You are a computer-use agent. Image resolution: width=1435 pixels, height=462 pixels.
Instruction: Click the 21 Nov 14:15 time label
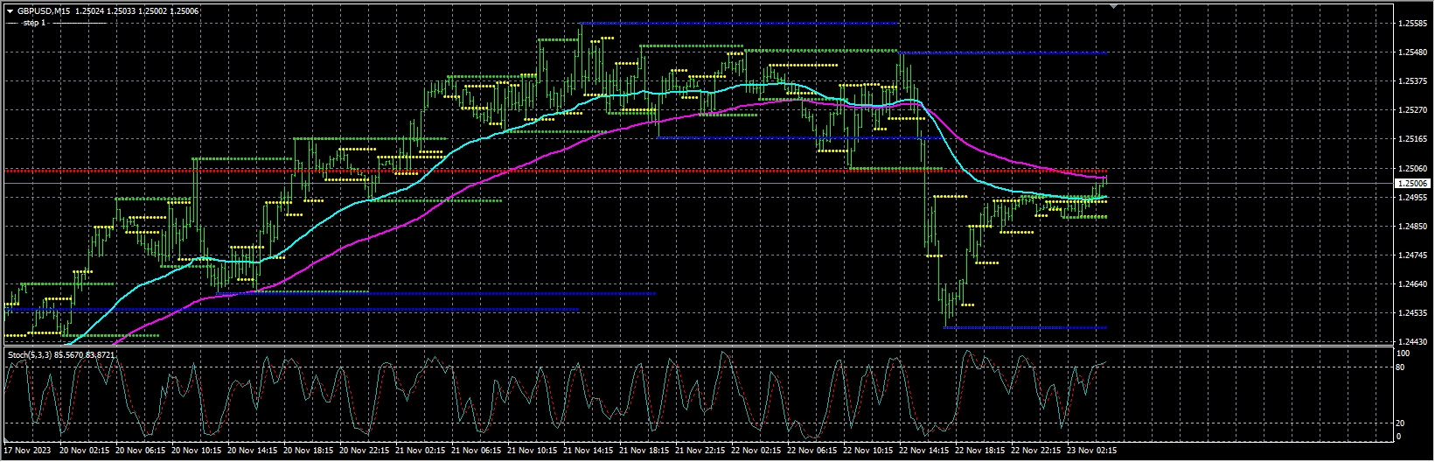pyautogui.click(x=590, y=451)
